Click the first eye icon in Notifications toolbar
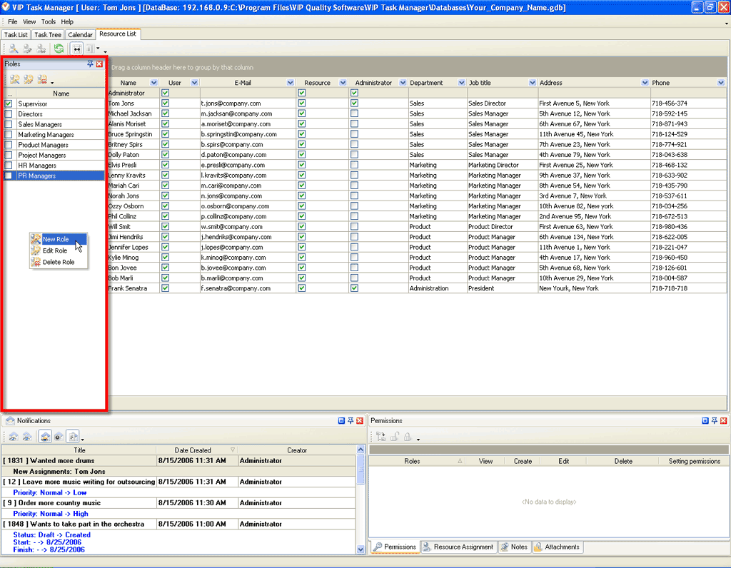The height and width of the screenshot is (568, 731). point(13,436)
